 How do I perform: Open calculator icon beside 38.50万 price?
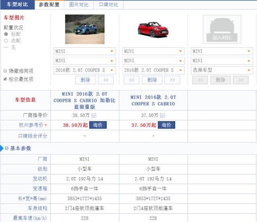click(94, 116)
